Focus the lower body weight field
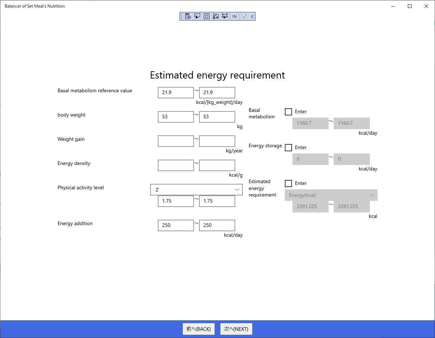This screenshot has width=435, height=338. [x=176, y=117]
